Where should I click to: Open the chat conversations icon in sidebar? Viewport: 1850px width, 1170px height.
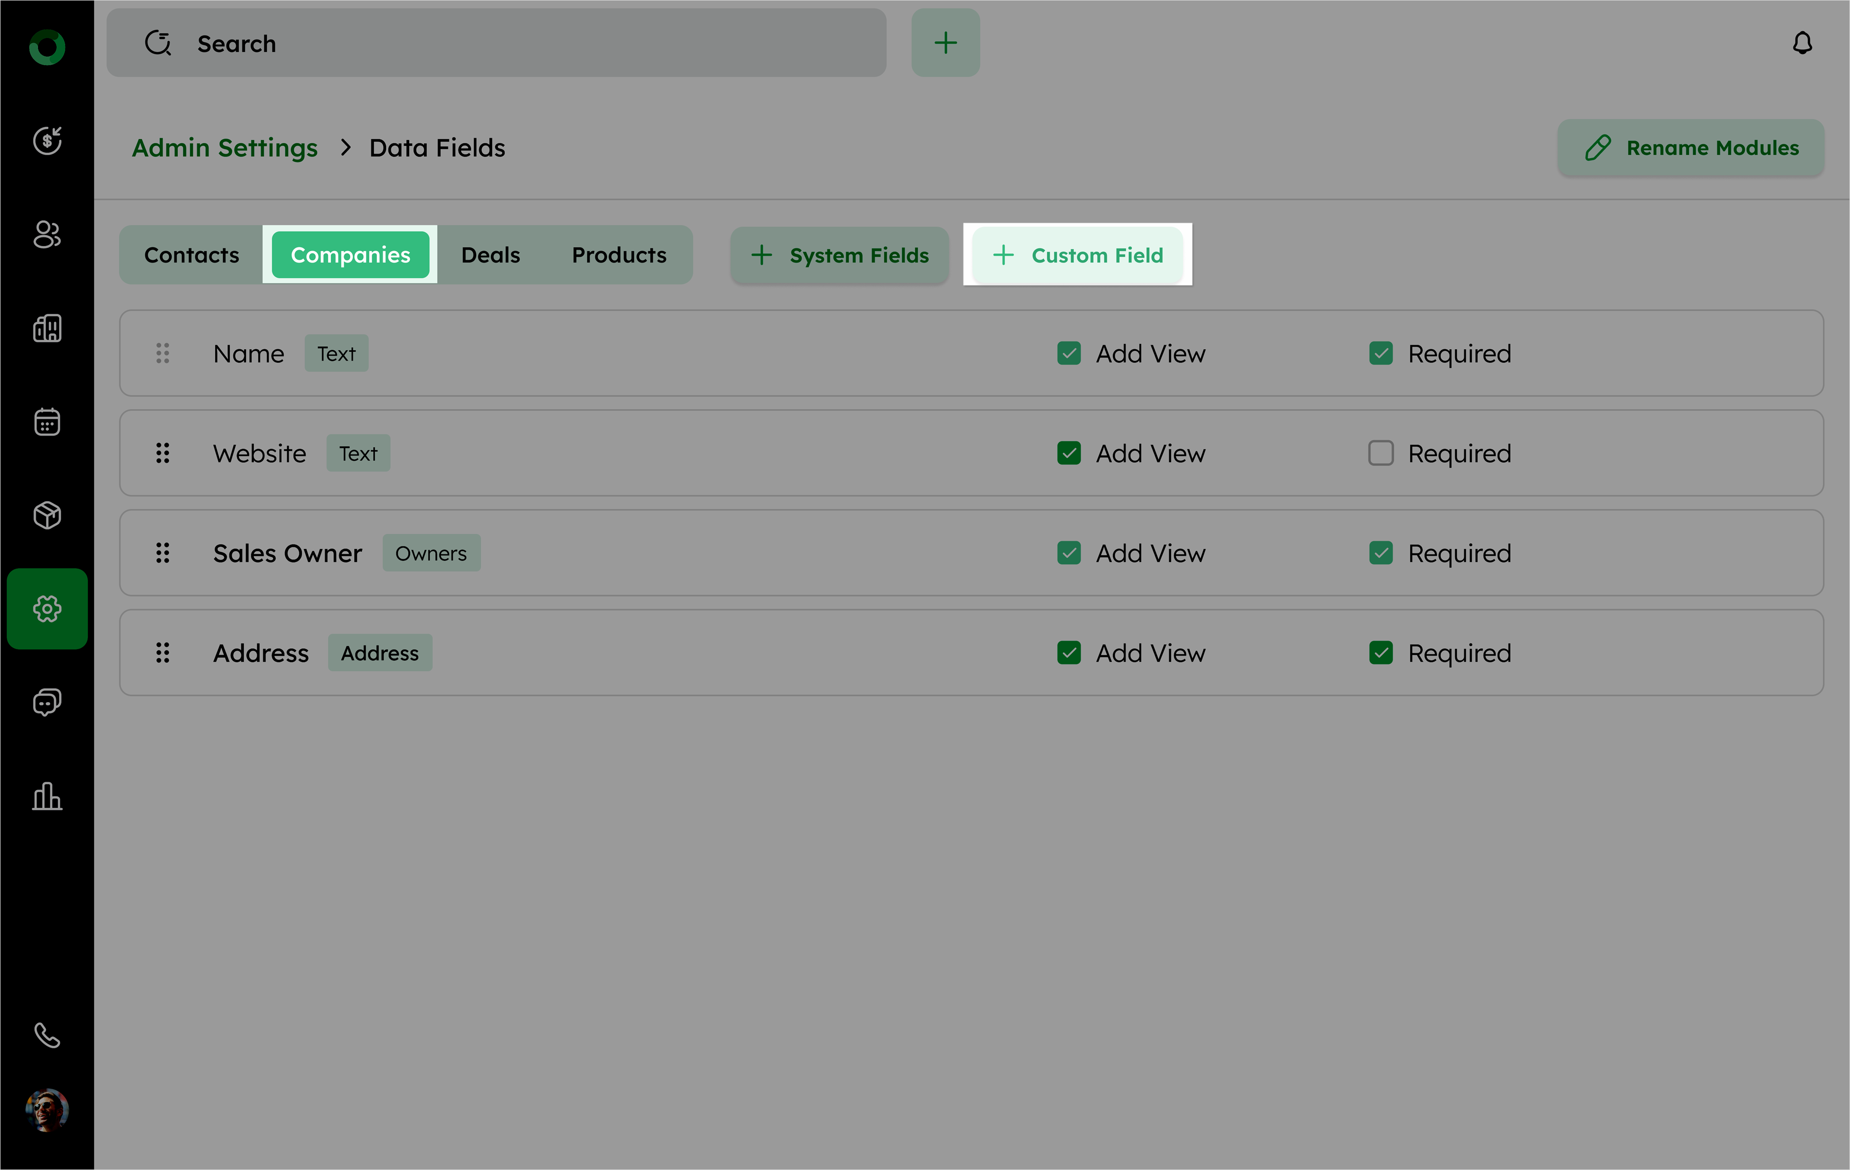pyautogui.click(x=47, y=702)
